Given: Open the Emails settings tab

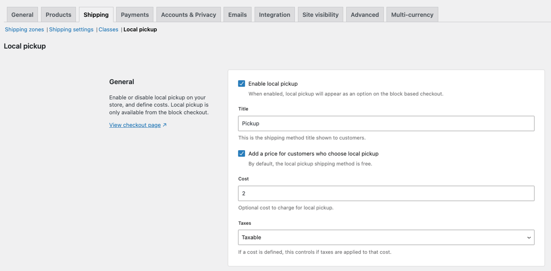Looking at the screenshot, I should (x=237, y=14).
